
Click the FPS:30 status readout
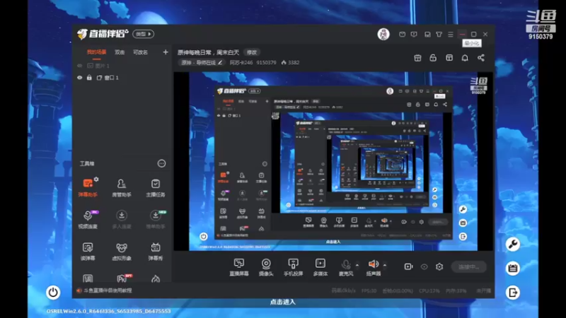coord(369,290)
